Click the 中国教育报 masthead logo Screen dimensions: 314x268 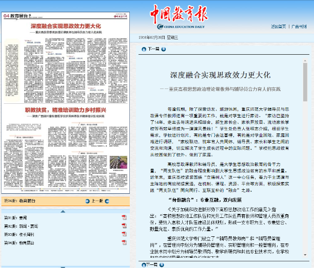pyautogui.click(x=180, y=13)
